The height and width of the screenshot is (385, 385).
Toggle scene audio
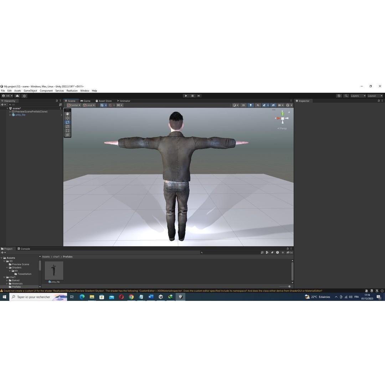coord(258,105)
